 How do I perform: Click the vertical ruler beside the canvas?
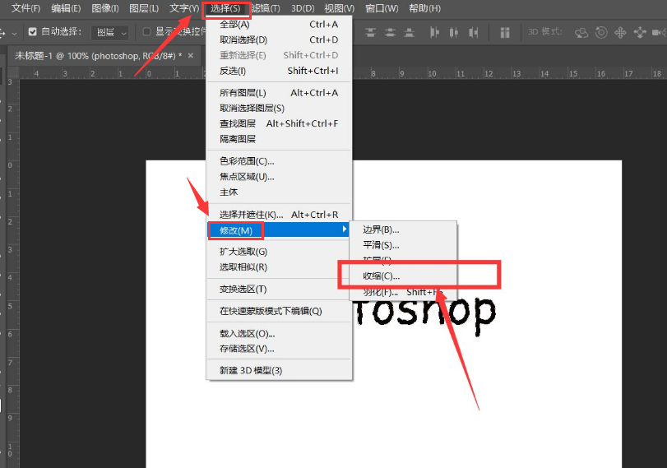pos(13,272)
